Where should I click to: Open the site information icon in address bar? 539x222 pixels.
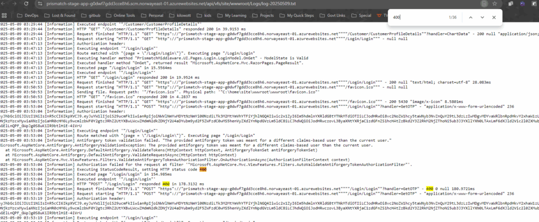click(x=40, y=4)
